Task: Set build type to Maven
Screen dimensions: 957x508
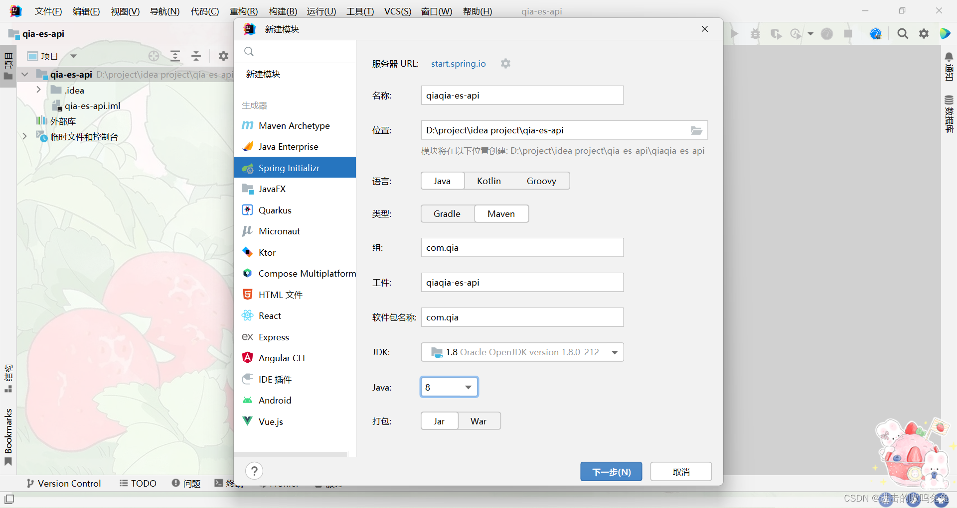Action: 501,213
